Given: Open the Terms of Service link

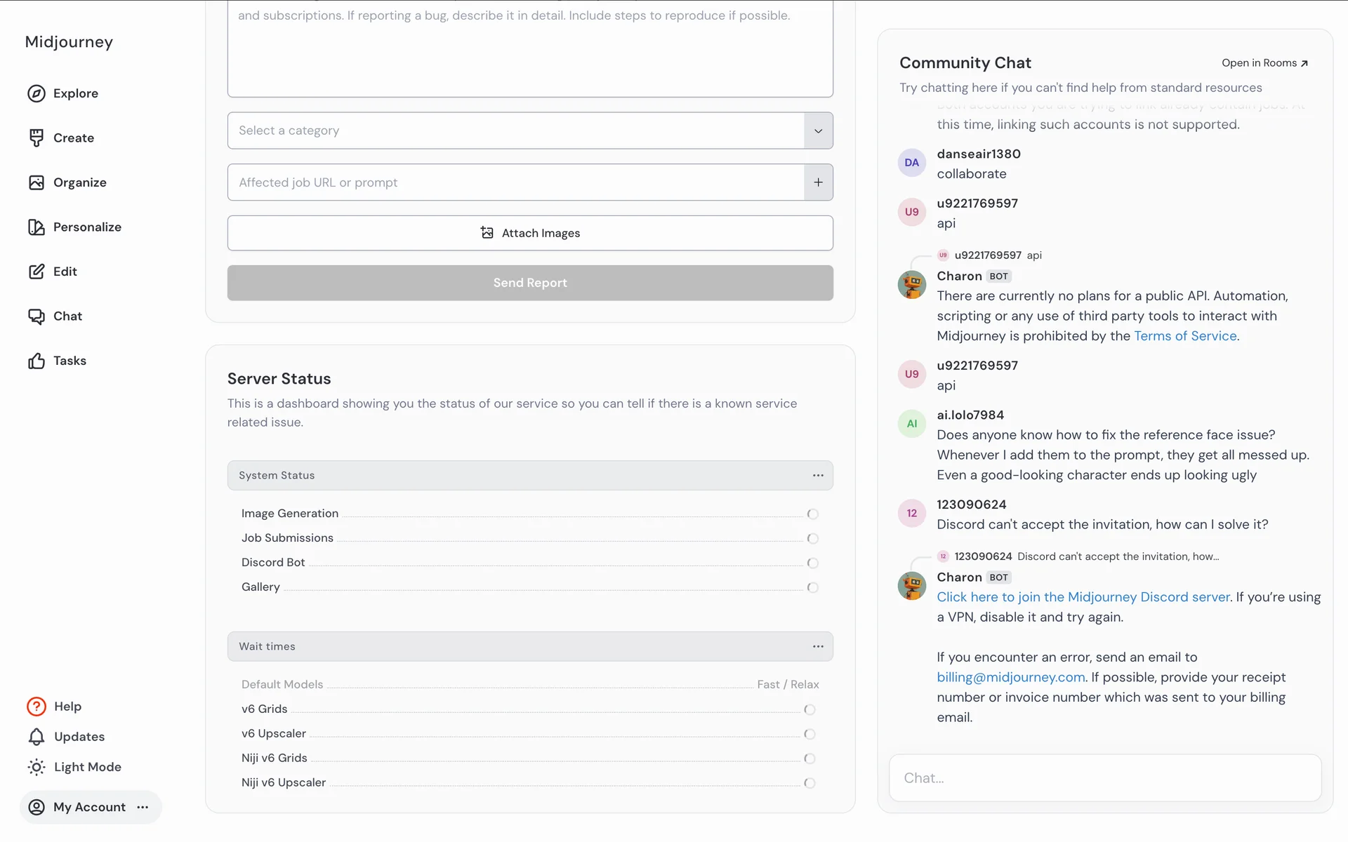Looking at the screenshot, I should (x=1185, y=336).
